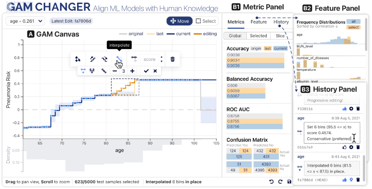Viewport: 372px width, 189px height.
Task: Click the trash icon in the canvas toolbar
Action: click(x=172, y=58)
